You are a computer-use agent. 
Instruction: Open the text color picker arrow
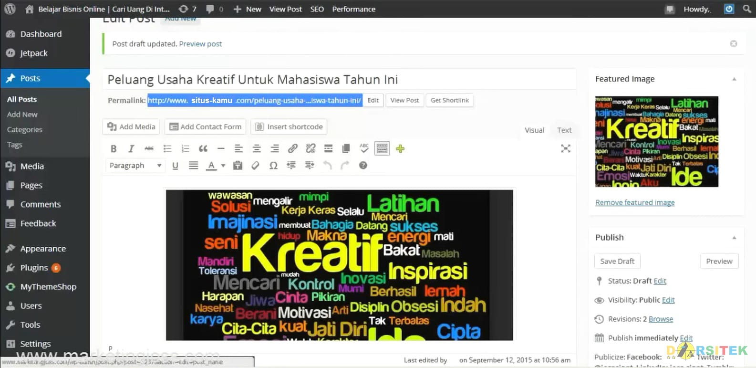point(223,166)
